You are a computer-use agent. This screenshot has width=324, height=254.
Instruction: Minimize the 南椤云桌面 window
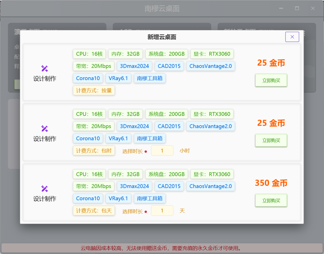pos(281,8)
